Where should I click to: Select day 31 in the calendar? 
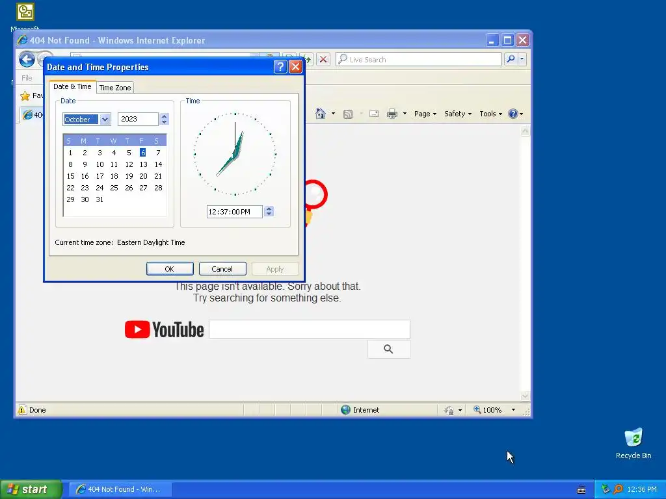[x=100, y=199]
